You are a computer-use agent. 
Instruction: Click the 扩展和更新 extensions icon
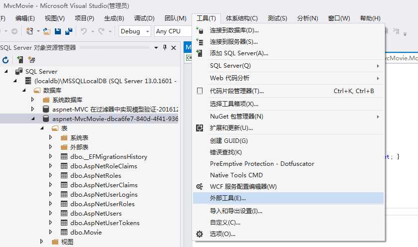[200, 128]
